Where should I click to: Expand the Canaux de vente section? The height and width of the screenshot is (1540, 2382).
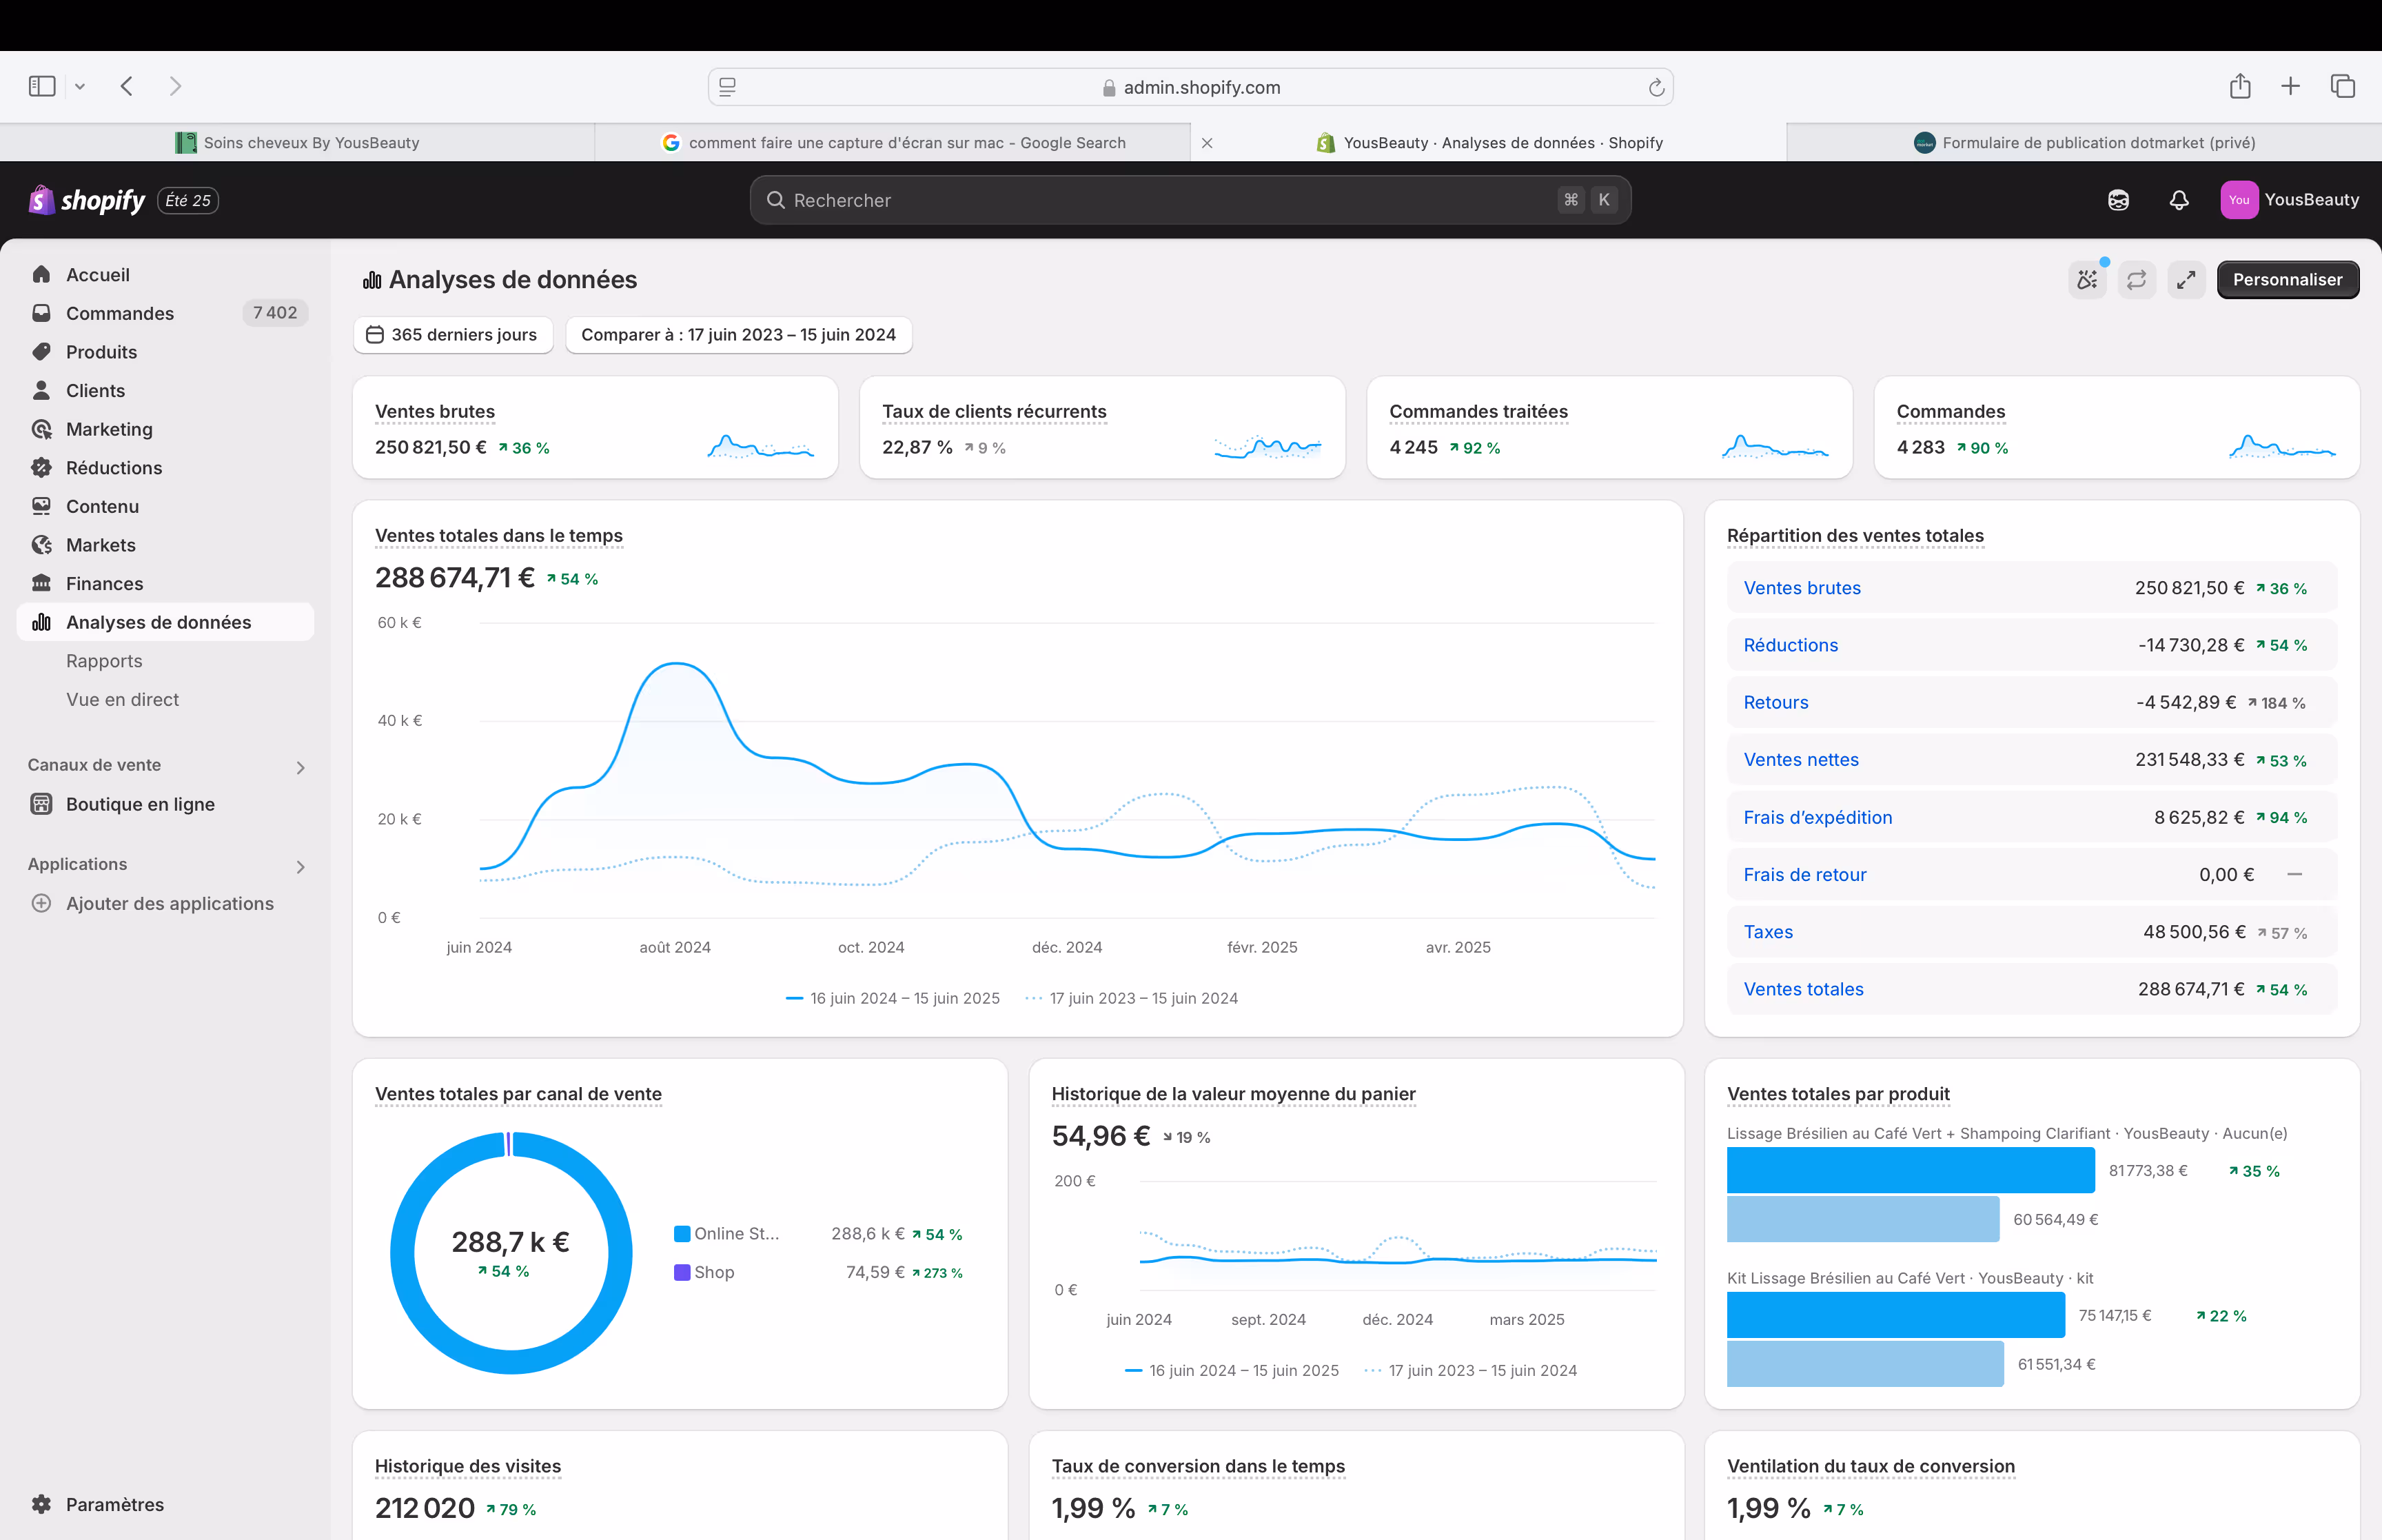300,767
